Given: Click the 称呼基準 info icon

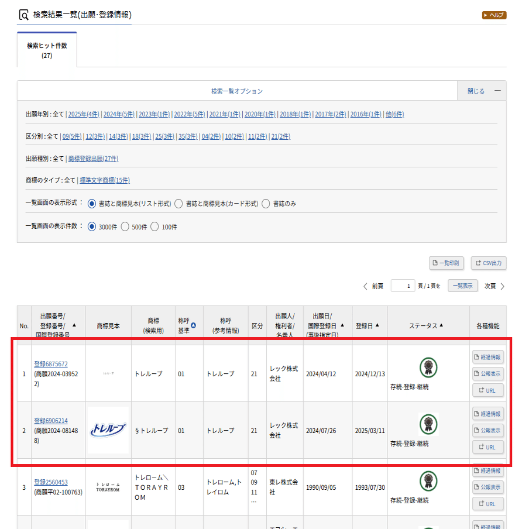Looking at the screenshot, I should tap(193, 325).
